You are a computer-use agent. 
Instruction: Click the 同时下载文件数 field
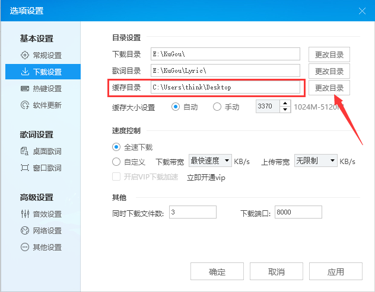coord(193,212)
